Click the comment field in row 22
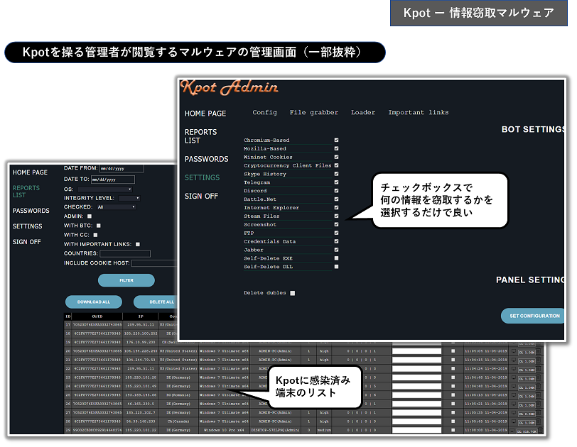577x447 pixels. pos(416,369)
